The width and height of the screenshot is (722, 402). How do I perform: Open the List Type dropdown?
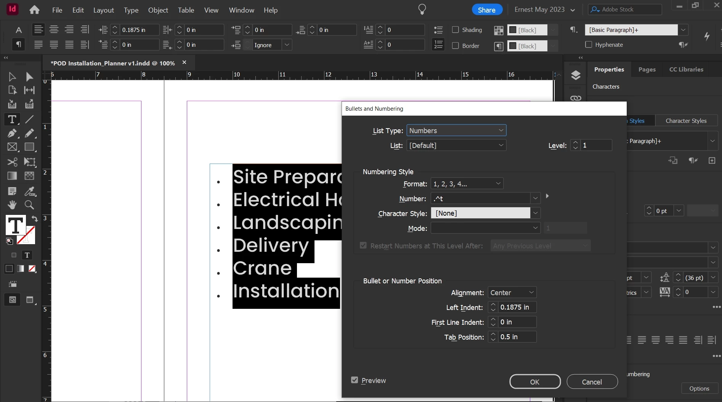point(456,130)
